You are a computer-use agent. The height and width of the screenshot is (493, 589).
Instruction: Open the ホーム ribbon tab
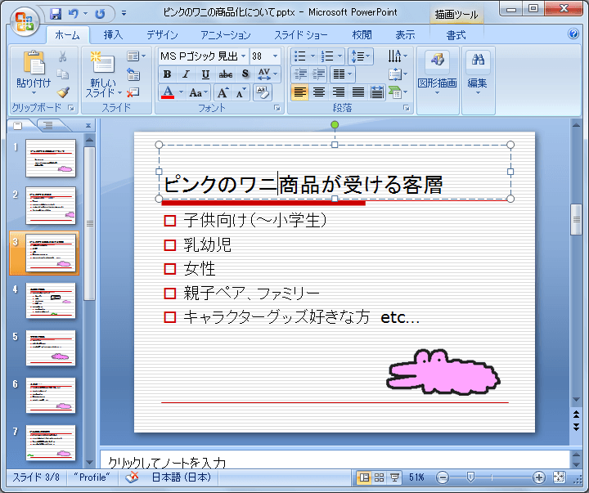tap(67, 35)
